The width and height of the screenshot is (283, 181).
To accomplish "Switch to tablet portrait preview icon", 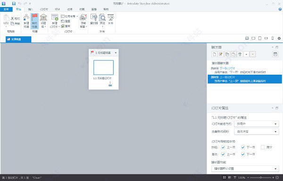I will click(x=260, y=38).
